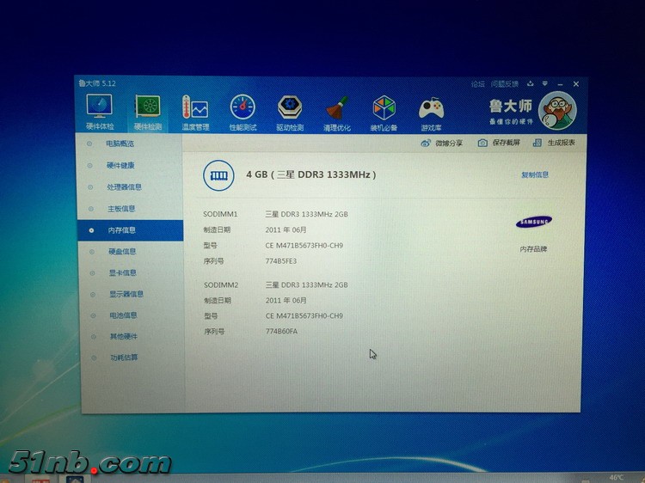Generate report with 生成报表

[x=556, y=144]
